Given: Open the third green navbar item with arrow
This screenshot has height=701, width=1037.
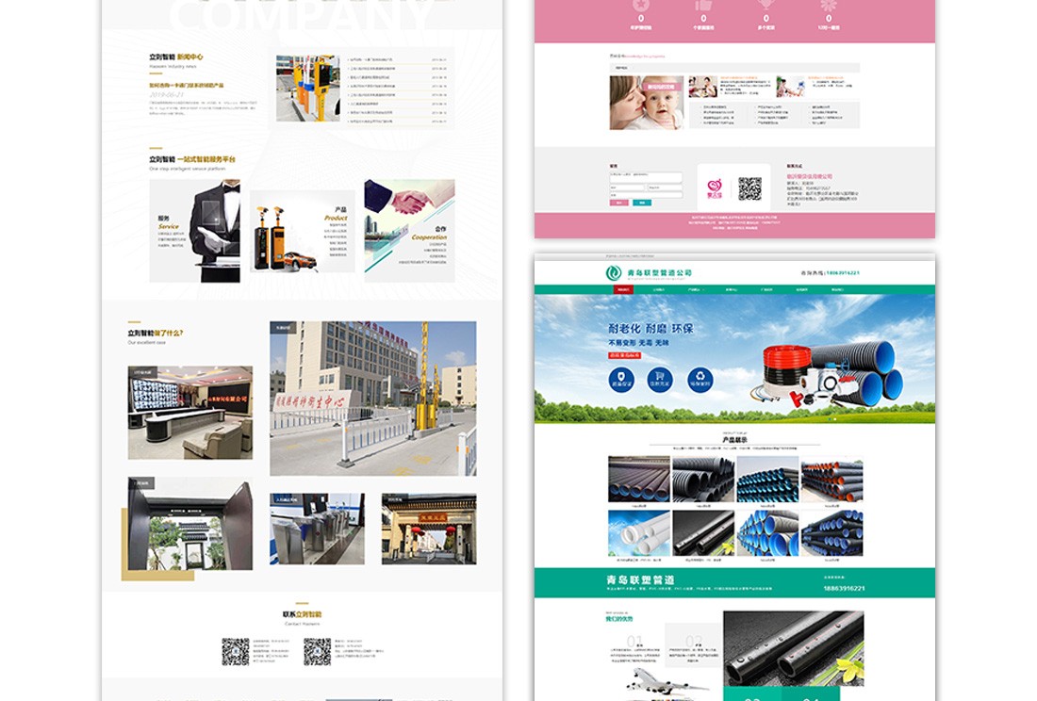Looking at the screenshot, I should [695, 290].
